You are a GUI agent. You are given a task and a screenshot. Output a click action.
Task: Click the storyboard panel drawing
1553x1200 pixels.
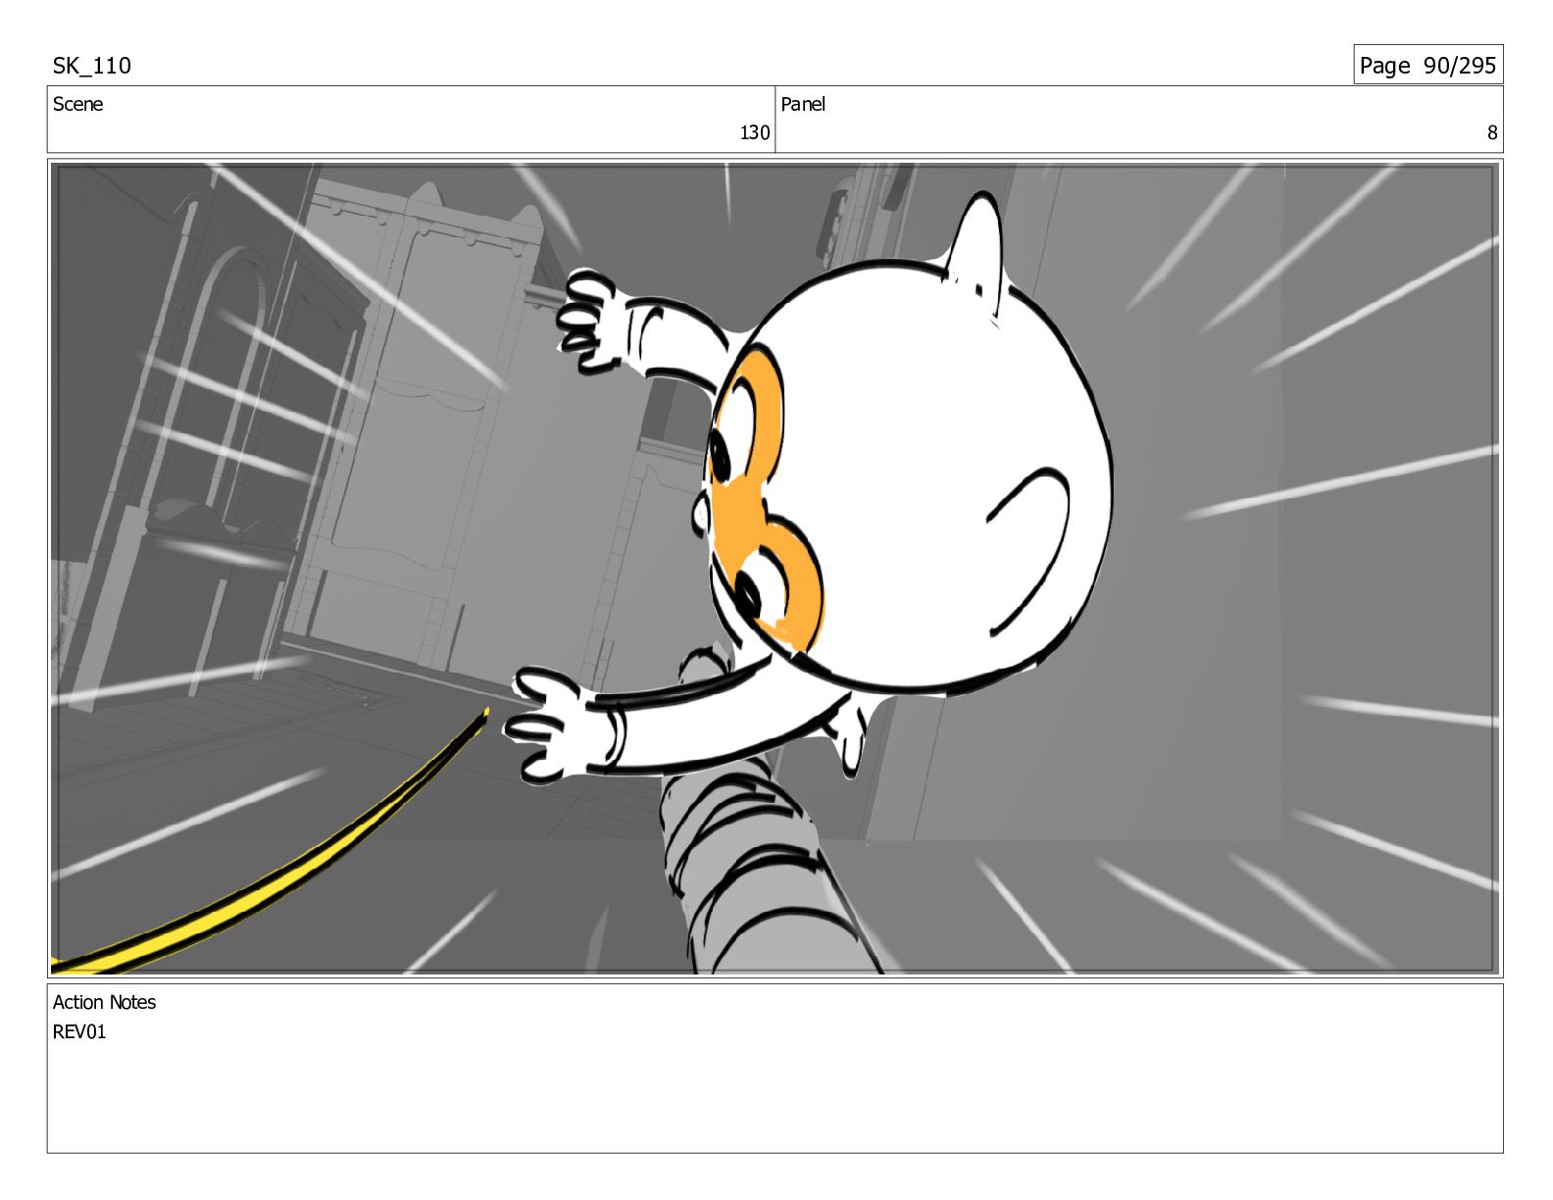click(775, 569)
